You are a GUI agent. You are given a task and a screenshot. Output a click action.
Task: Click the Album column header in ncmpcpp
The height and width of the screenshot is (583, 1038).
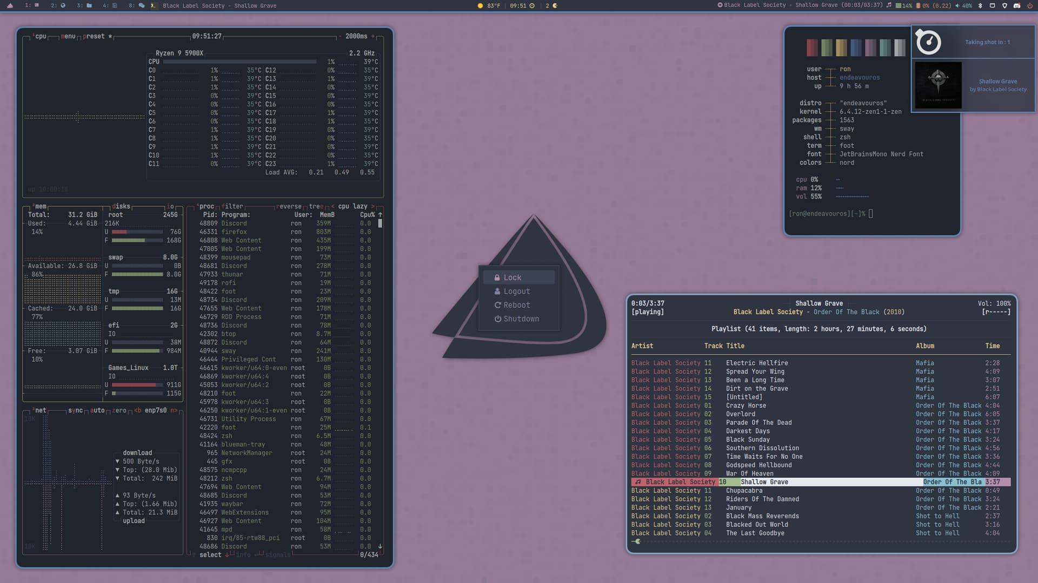point(925,346)
